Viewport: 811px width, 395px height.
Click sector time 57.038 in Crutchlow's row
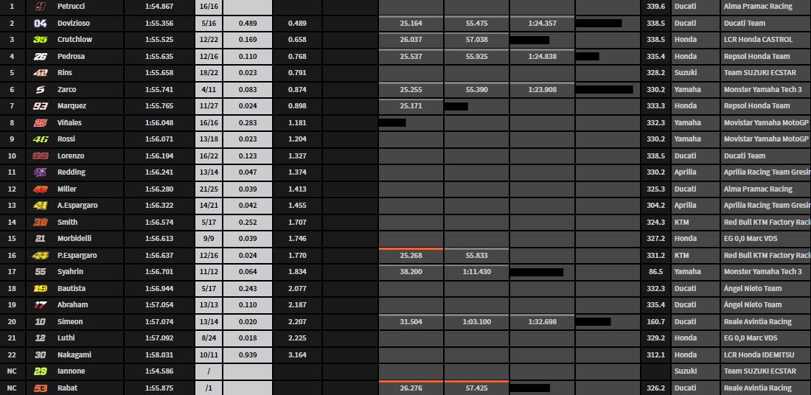click(476, 39)
